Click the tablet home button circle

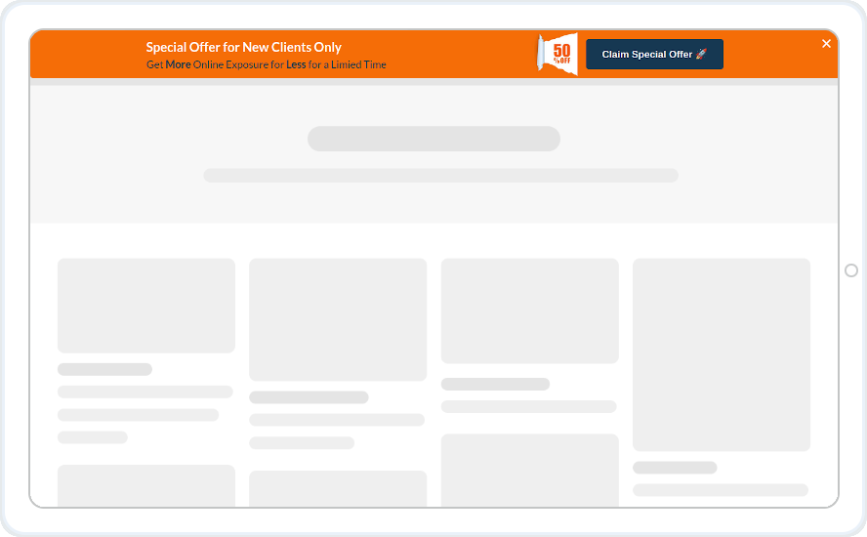[851, 269]
